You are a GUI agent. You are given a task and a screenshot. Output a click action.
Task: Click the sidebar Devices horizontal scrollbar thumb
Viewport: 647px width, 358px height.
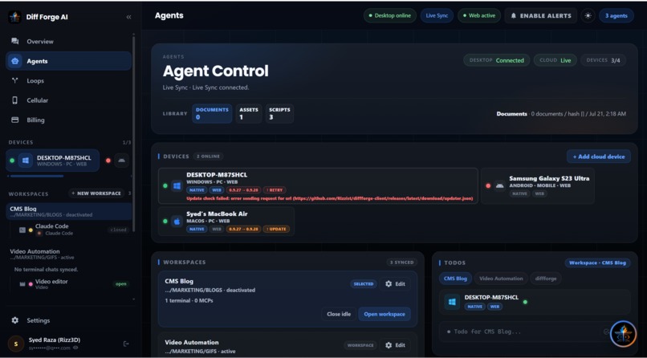pyautogui.click(x=37, y=176)
